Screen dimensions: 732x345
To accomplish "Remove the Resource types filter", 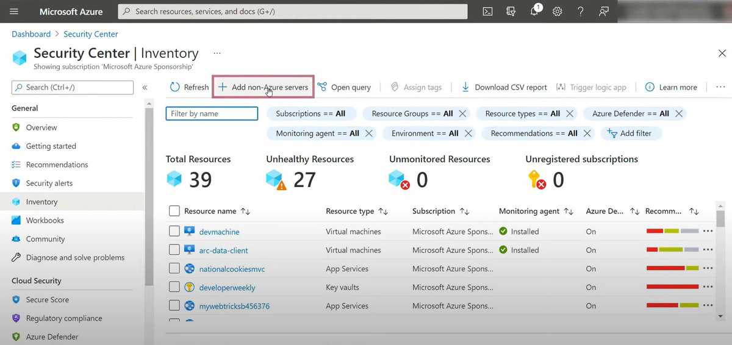I will click(570, 114).
